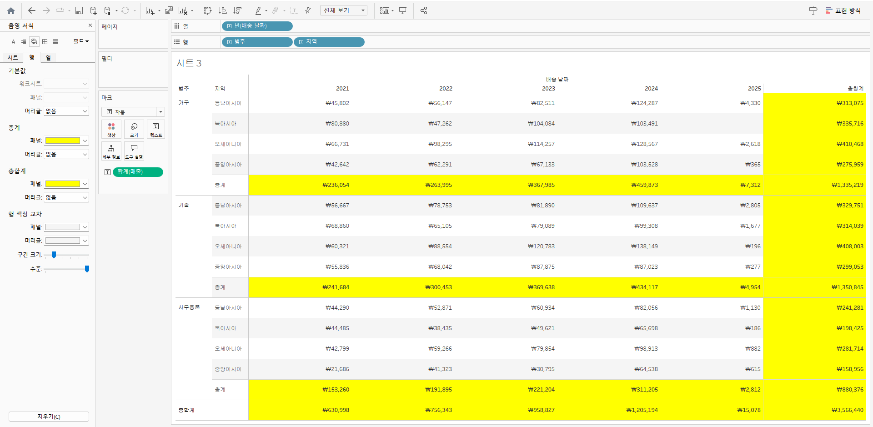Expand the 범주 pill on rows
Image resolution: width=873 pixels, height=427 pixels.
(229, 42)
